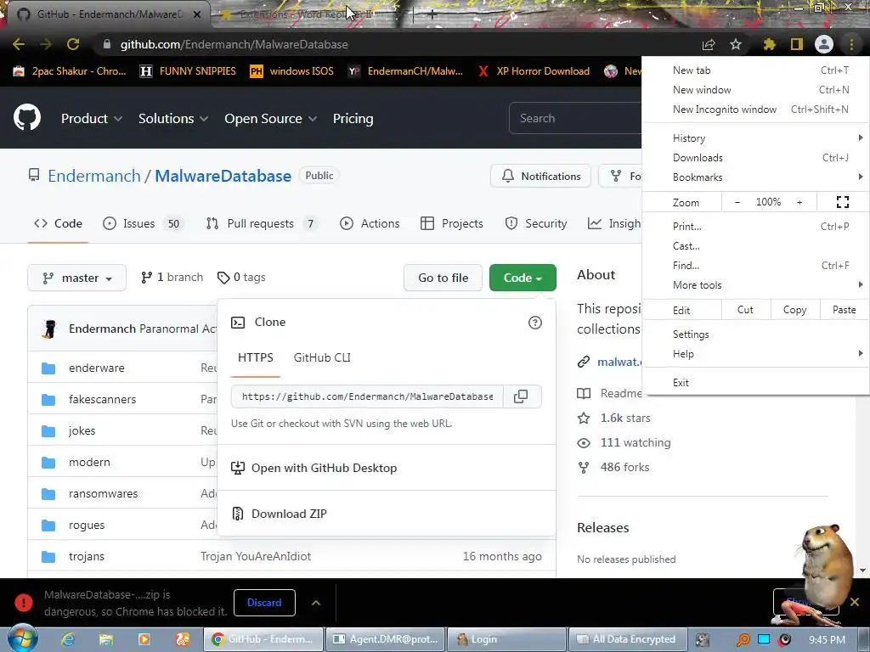Click the Windows Start orb
This screenshot has width=870, height=652.
22,639
